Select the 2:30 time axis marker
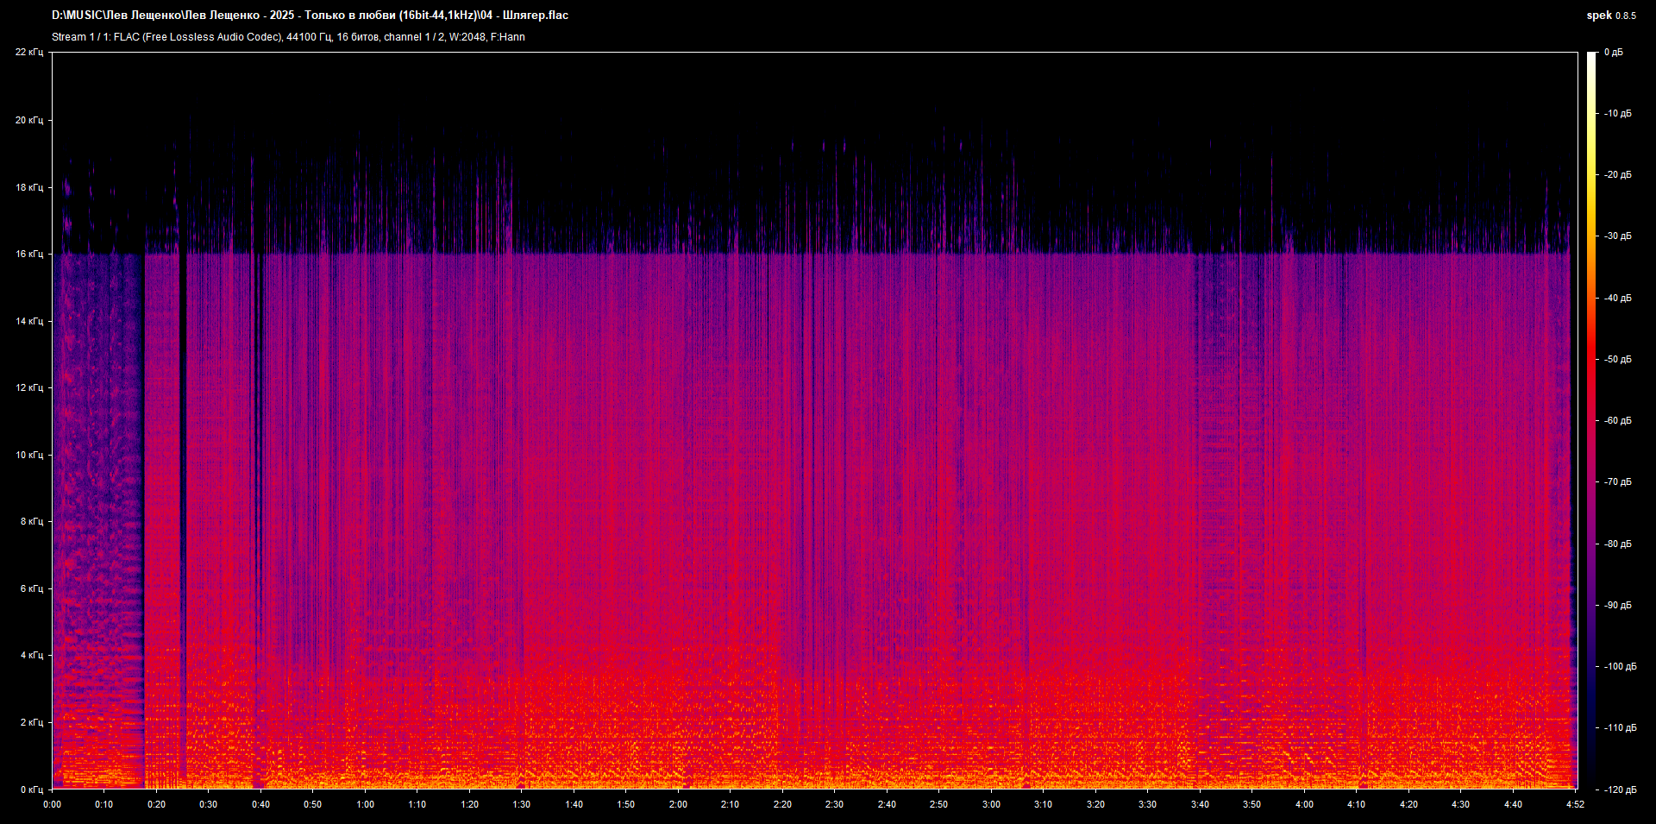The width and height of the screenshot is (1656, 824). (834, 804)
